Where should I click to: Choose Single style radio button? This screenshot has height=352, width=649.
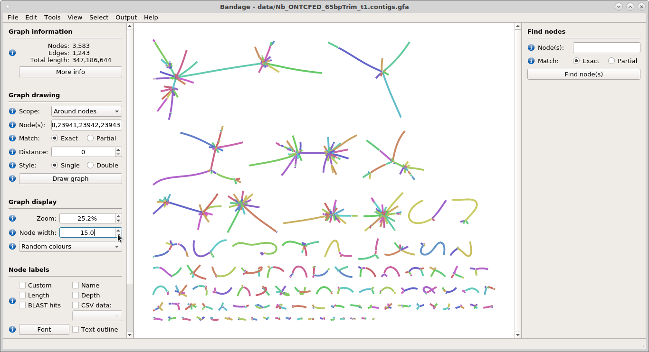(x=55, y=165)
